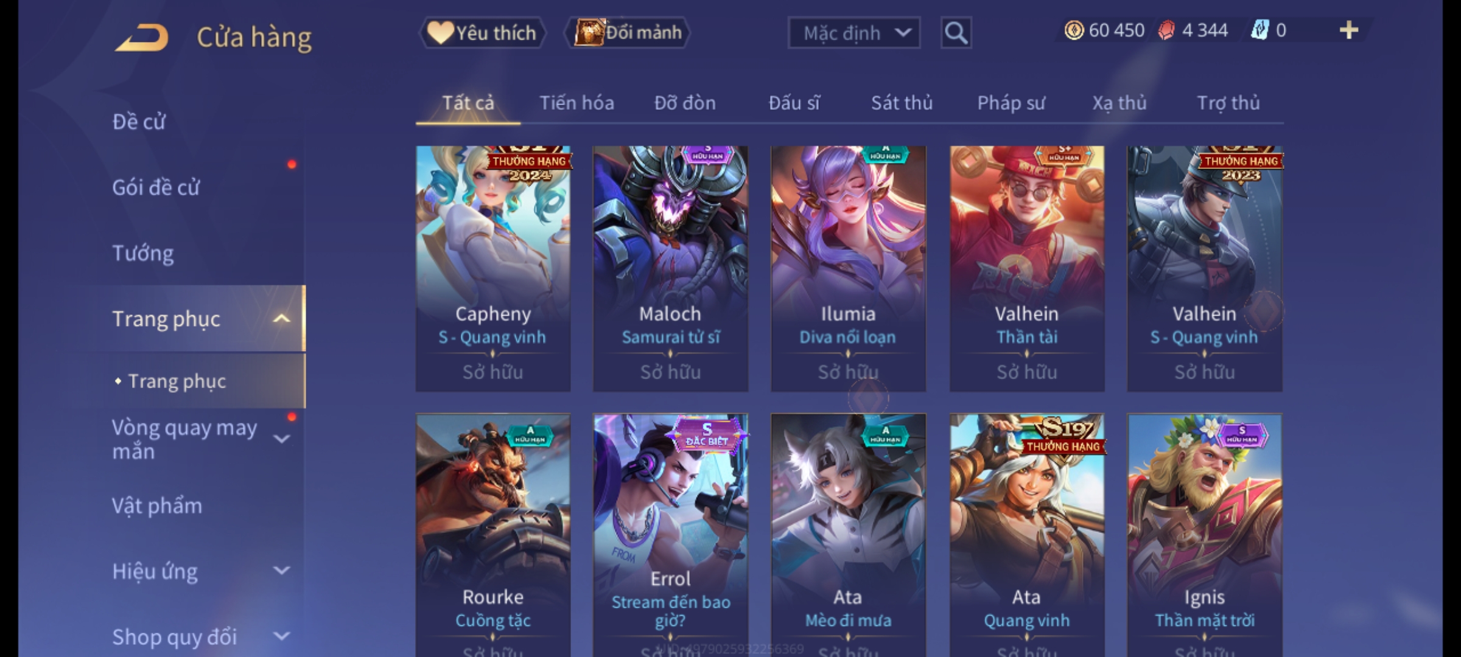The height and width of the screenshot is (657, 1461).
Task: Tap the blue voucher currency icon
Action: pyautogui.click(x=1259, y=30)
